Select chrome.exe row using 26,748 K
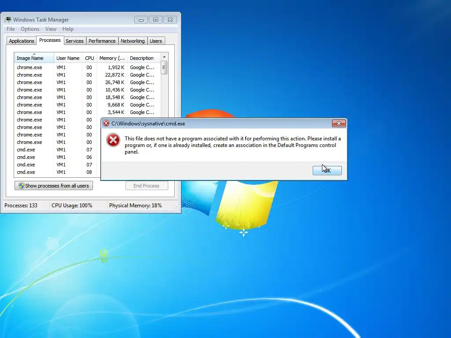This screenshot has height=338, width=451. [87, 82]
